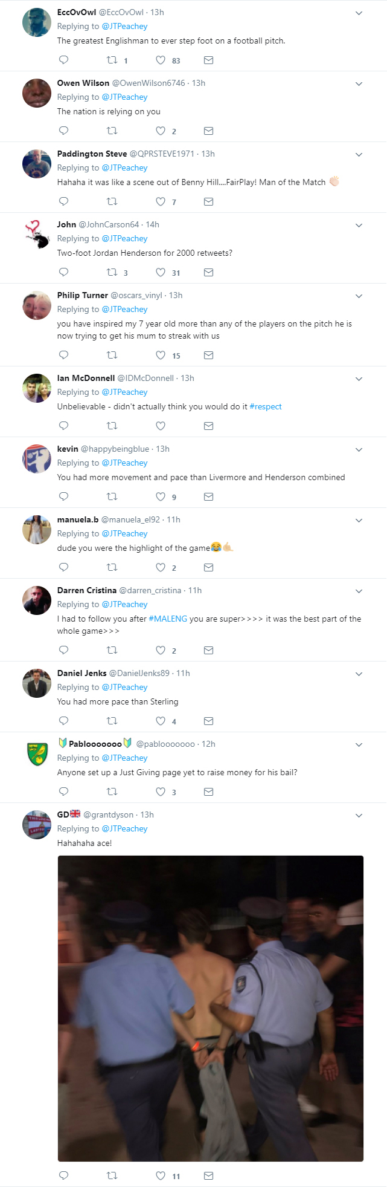Retweet Pabloooooooo's Just Giving tweet
This screenshot has width=387, height=1187.
(112, 792)
